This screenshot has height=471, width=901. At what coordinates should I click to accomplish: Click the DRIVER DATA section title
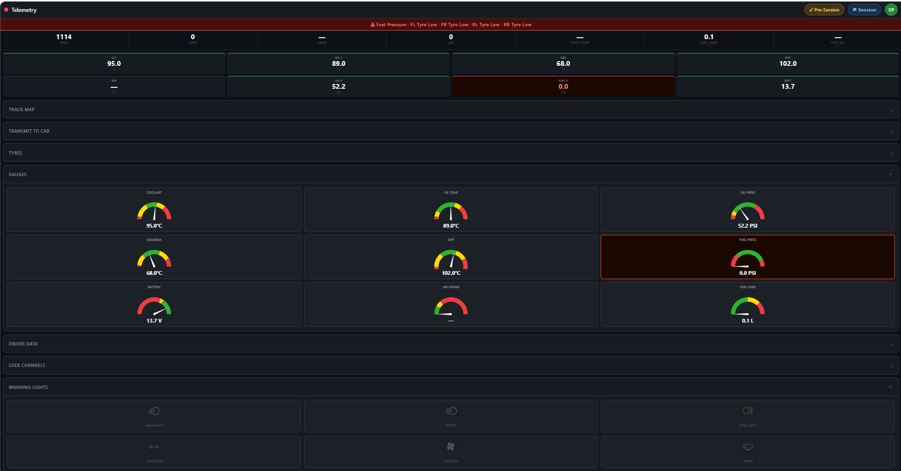coord(23,344)
